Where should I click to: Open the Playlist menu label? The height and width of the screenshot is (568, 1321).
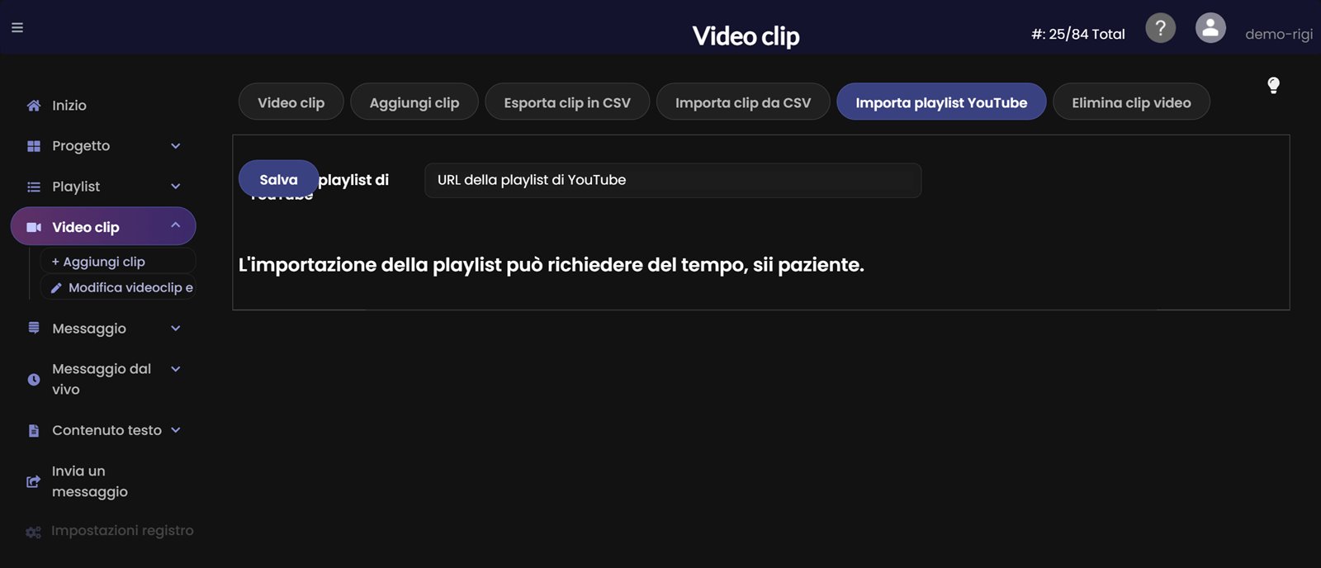coord(76,187)
